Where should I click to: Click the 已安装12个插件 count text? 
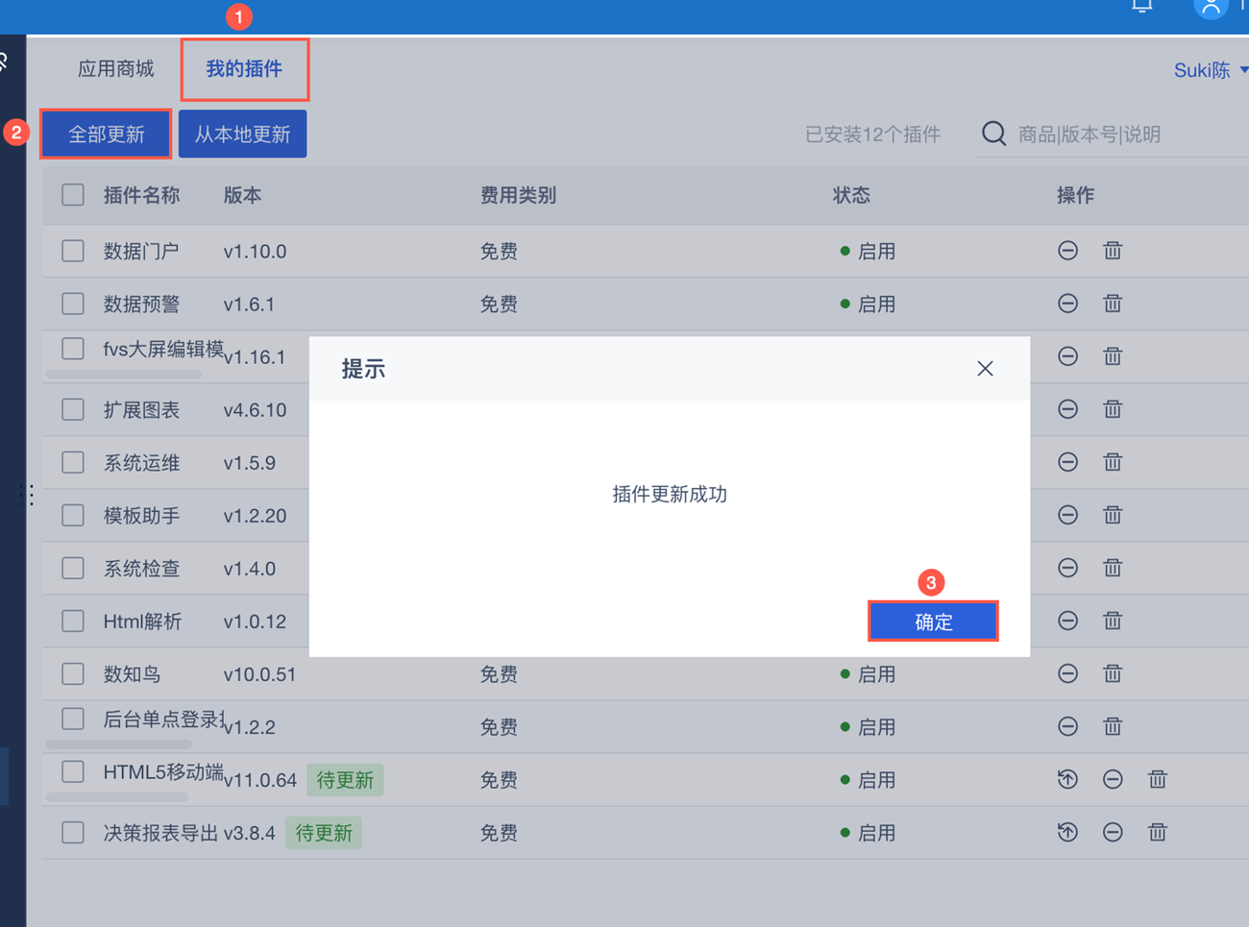[x=872, y=134]
